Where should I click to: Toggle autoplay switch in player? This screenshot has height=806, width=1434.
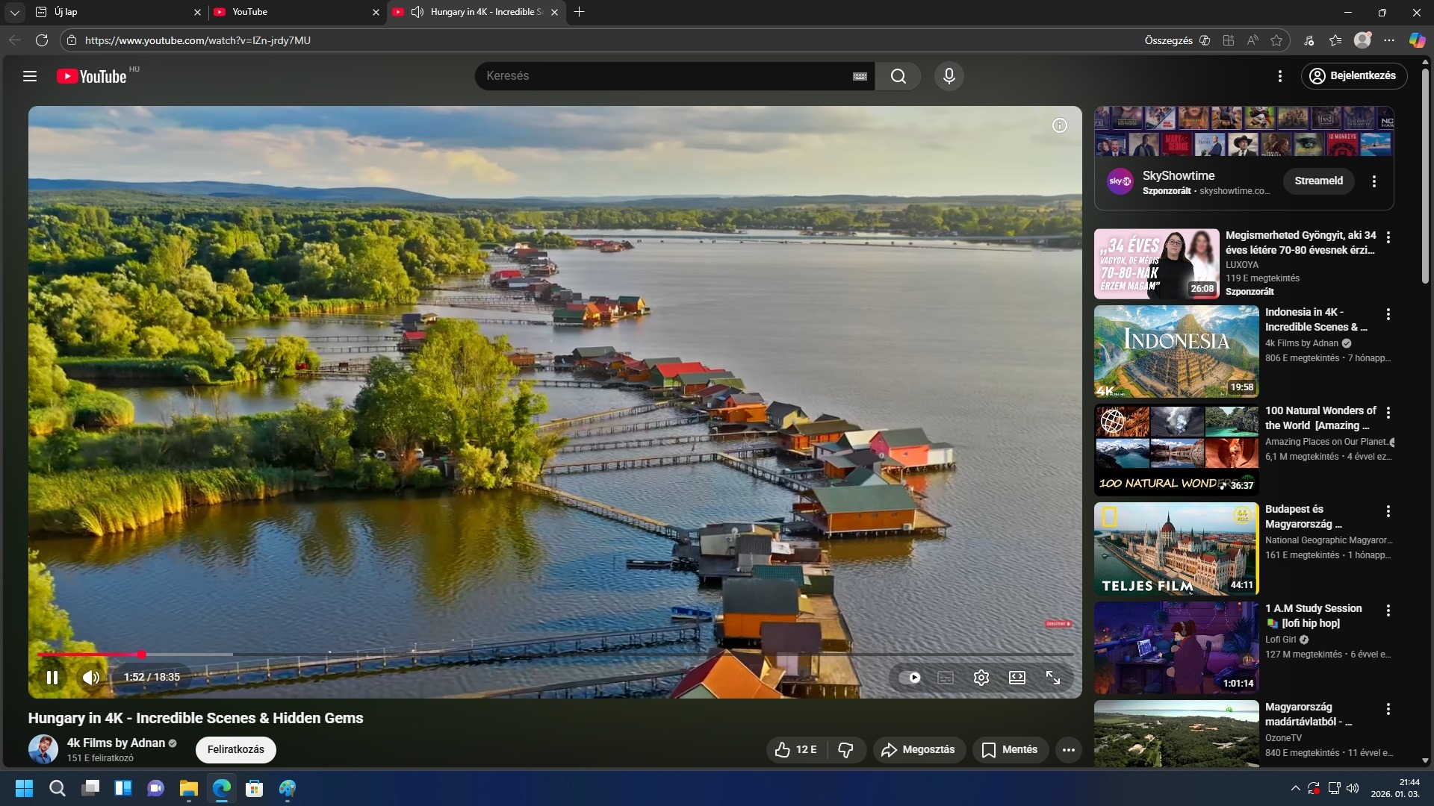click(910, 678)
